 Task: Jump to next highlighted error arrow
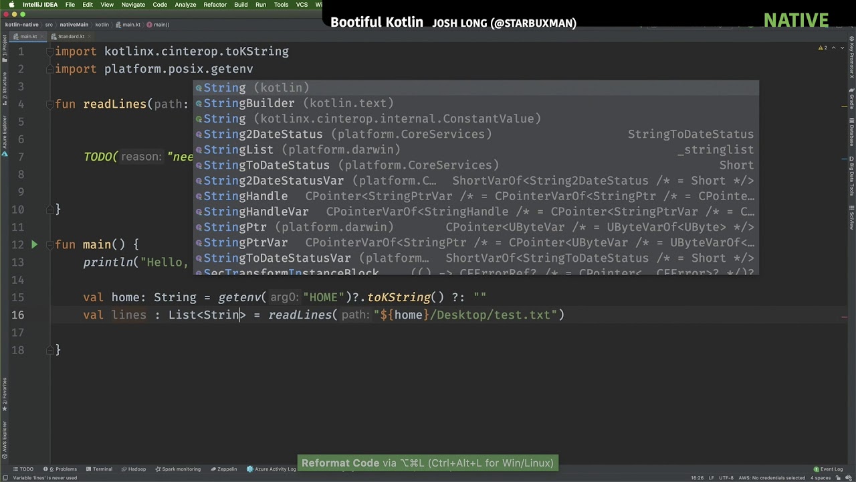click(841, 48)
